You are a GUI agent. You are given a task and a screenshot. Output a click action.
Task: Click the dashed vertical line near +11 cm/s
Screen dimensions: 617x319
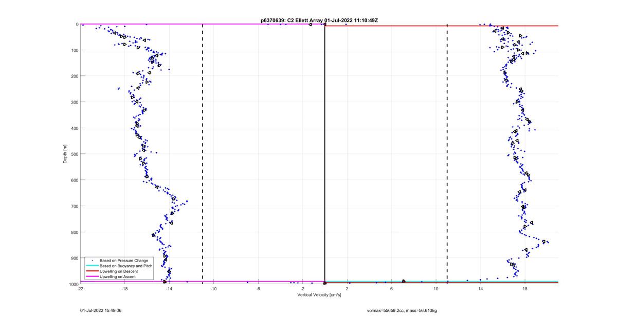coord(447,154)
